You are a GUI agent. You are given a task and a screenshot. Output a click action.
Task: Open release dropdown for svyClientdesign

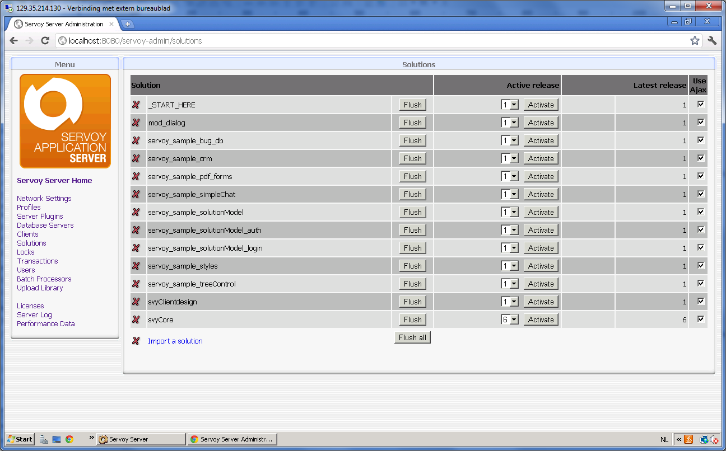(x=510, y=302)
